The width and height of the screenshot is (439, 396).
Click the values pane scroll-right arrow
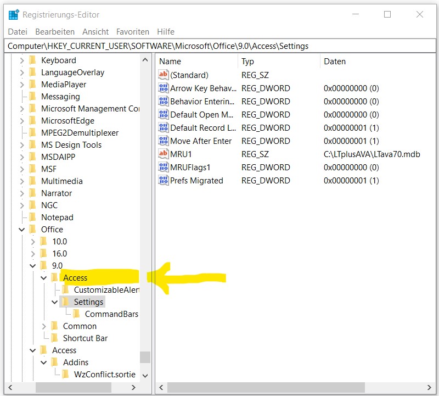tap(429, 387)
